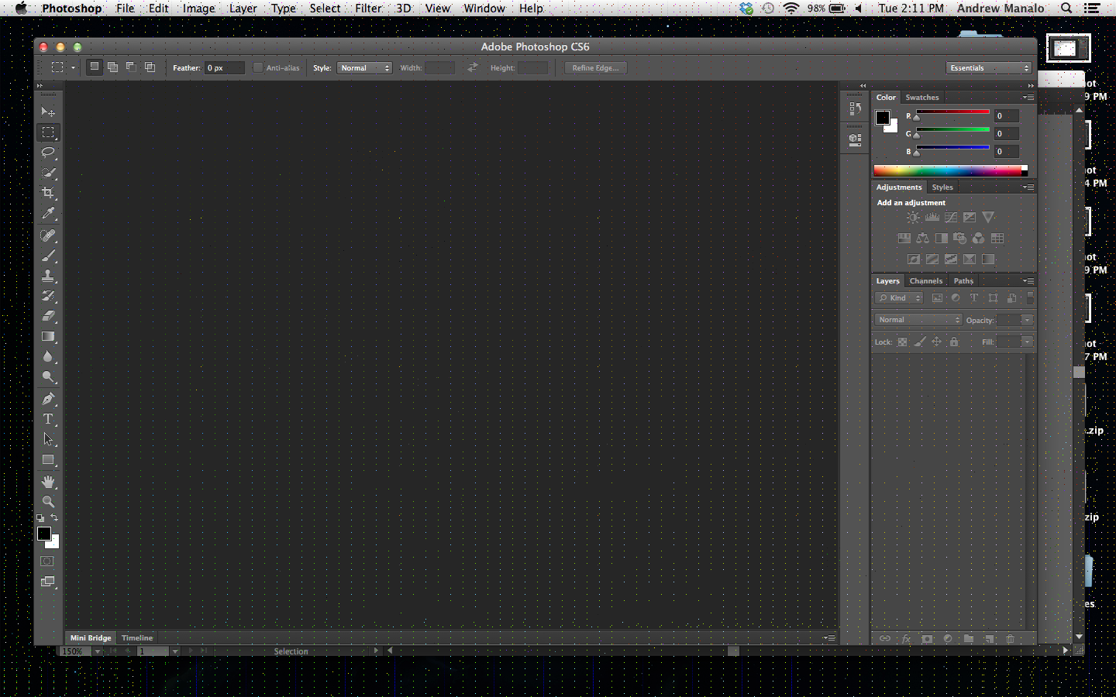
Task: Open the Essentials workspace dropdown
Action: tap(989, 68)
